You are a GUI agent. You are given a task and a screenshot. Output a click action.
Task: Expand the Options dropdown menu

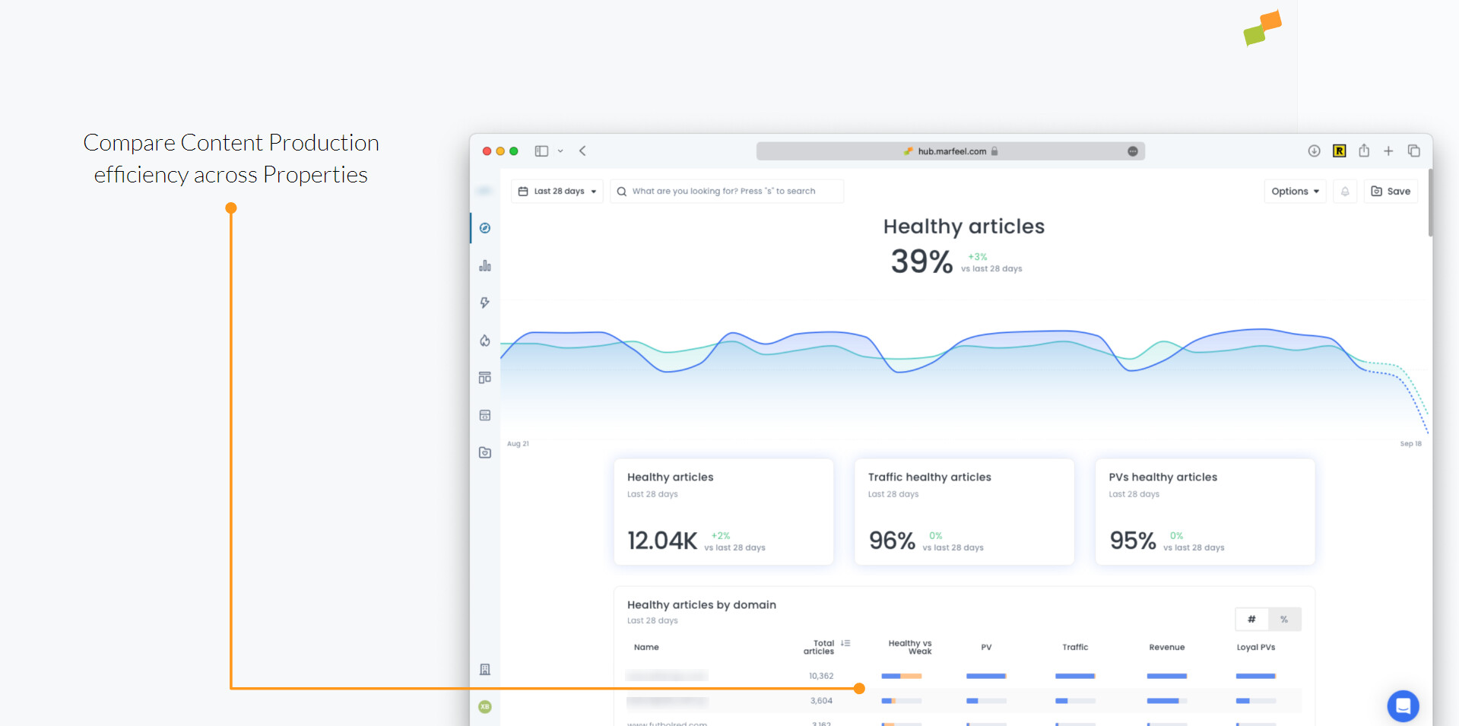pos(1294,191)
